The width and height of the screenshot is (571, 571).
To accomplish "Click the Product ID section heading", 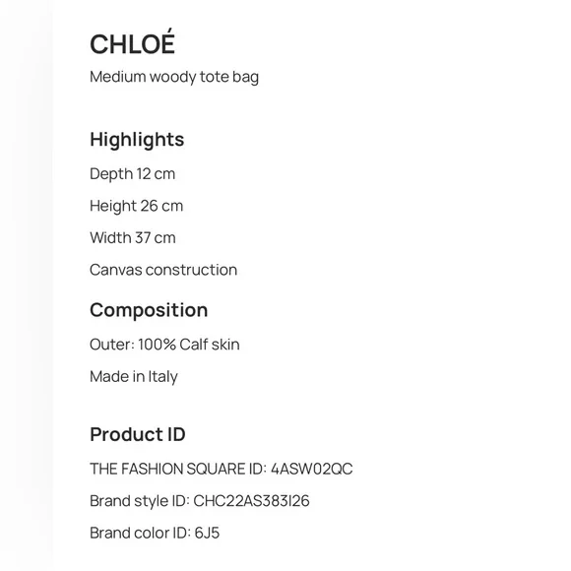I will (x=137, y=434).
